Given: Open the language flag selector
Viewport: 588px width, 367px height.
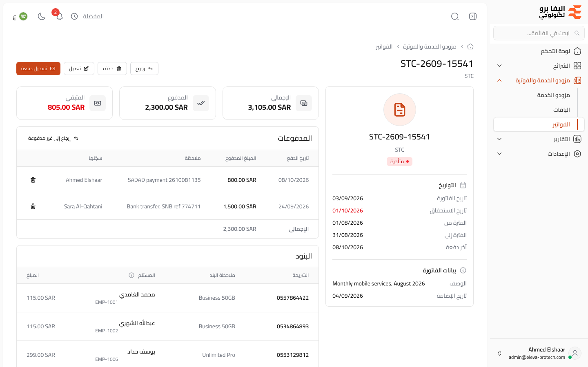Looking at the screenshot, I should click(x=20, y=16).
